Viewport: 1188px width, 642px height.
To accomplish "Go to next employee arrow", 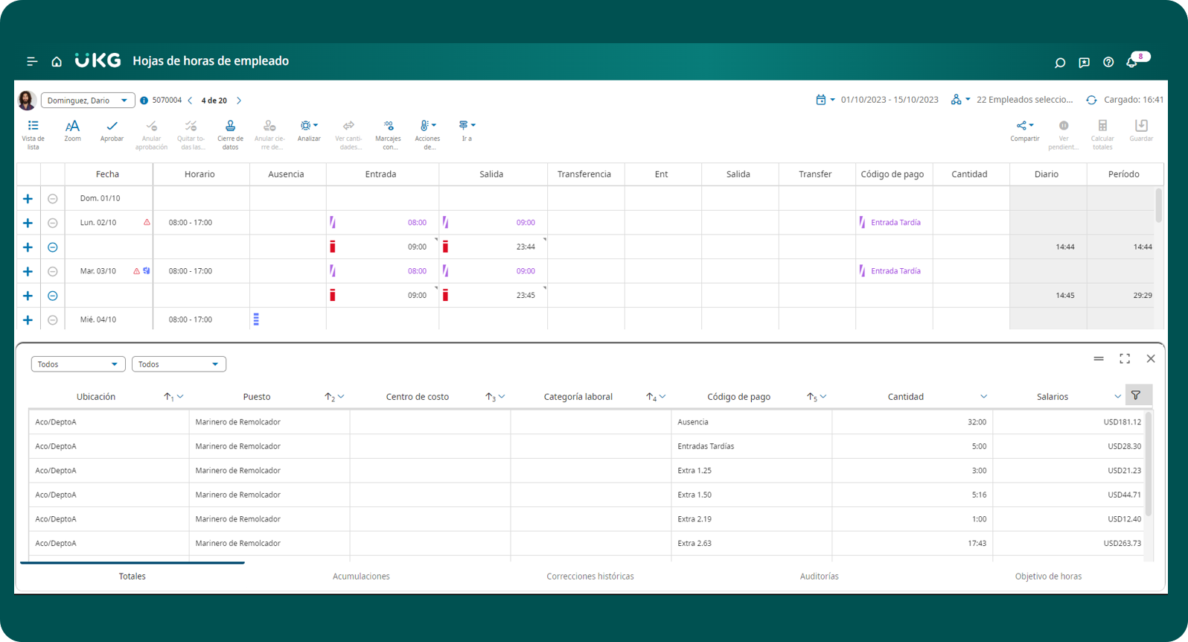I will (239, 101).
